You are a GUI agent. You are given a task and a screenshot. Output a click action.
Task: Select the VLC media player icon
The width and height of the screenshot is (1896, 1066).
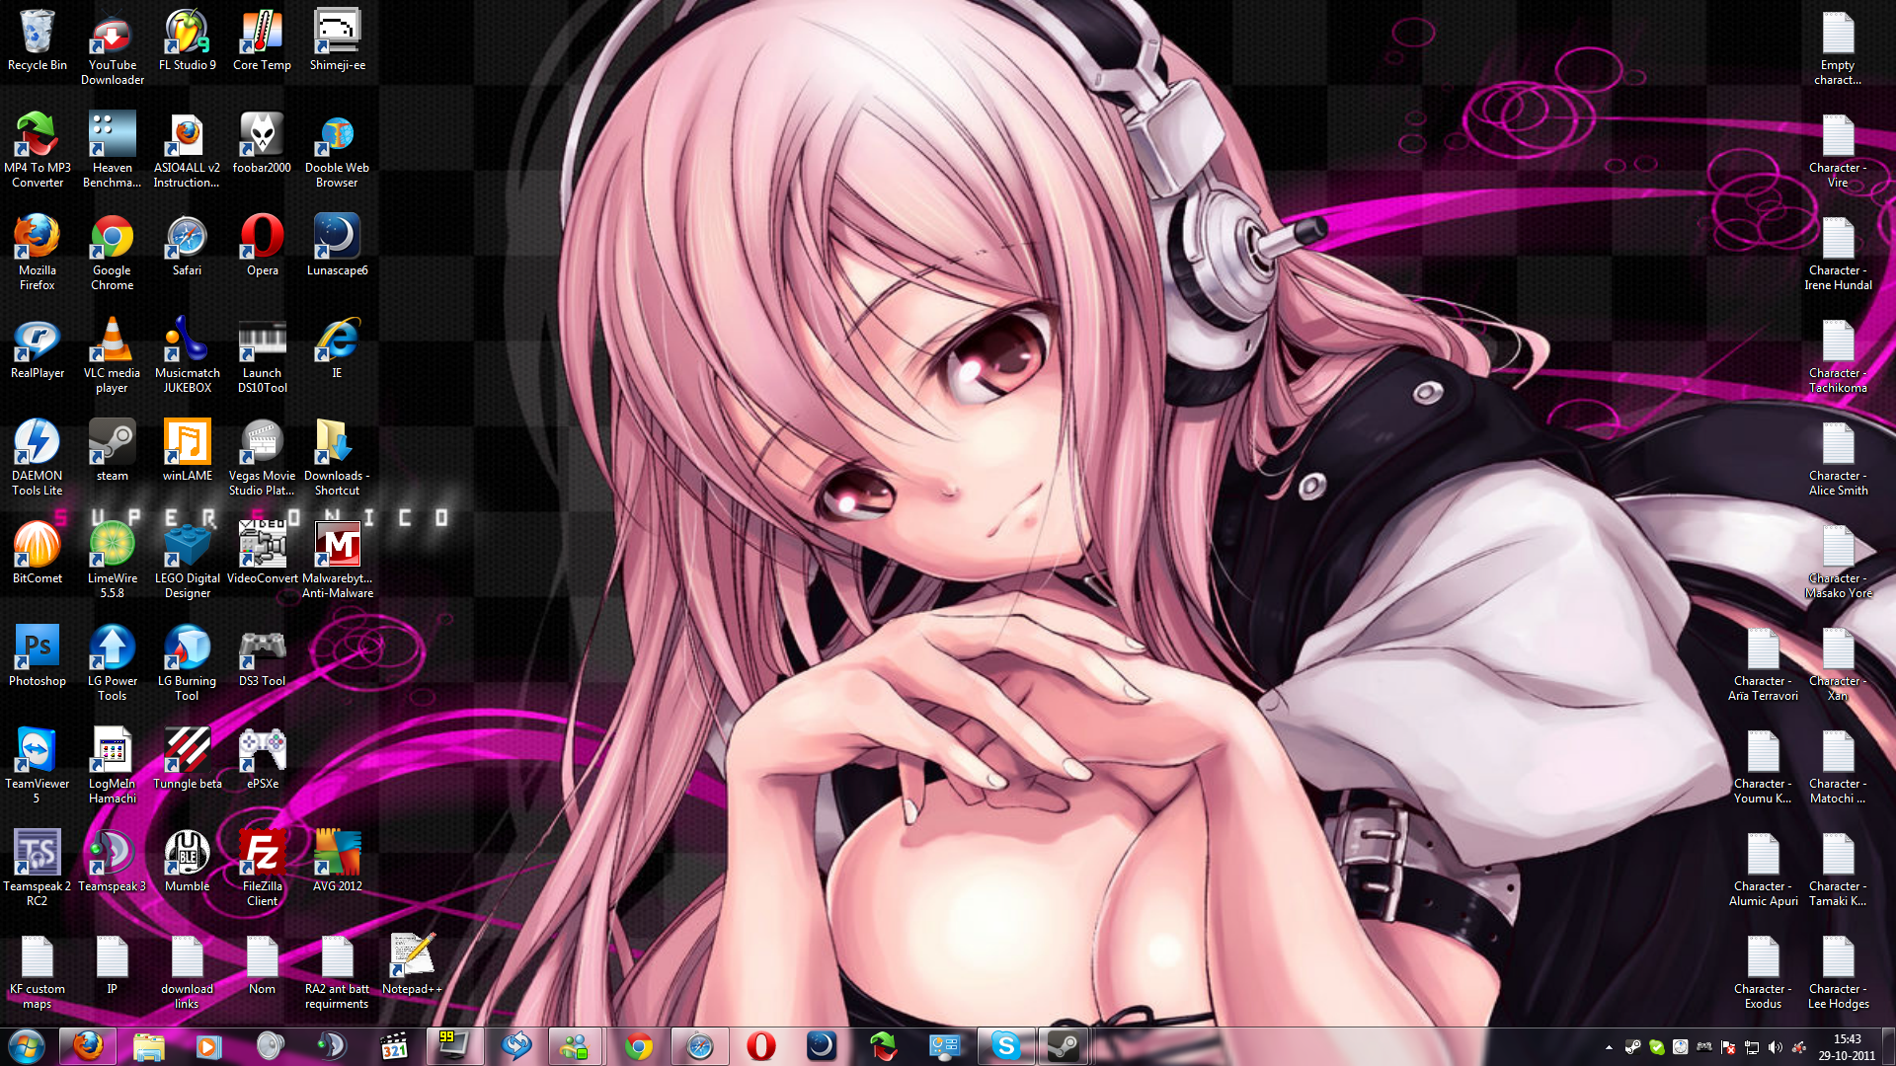[x=112, y=355]
